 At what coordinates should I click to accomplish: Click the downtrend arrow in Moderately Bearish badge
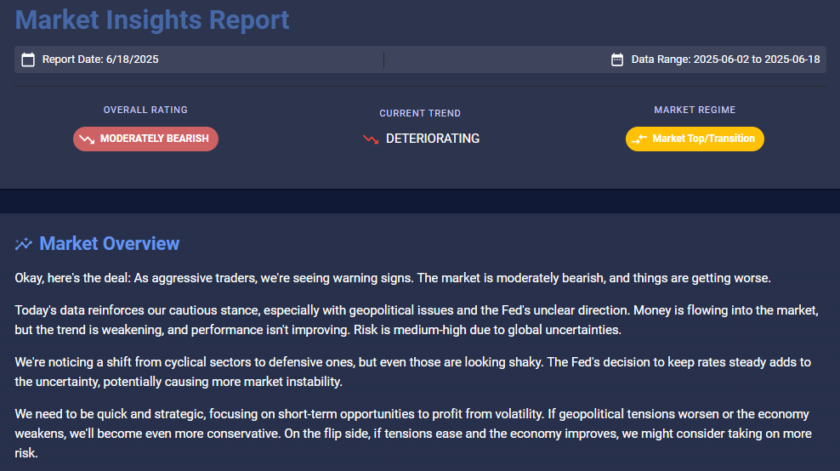[x=87, y=139]
